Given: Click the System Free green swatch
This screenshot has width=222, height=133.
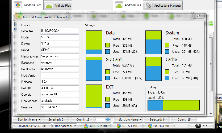Looking at the screenshot, I should point(167,45).
